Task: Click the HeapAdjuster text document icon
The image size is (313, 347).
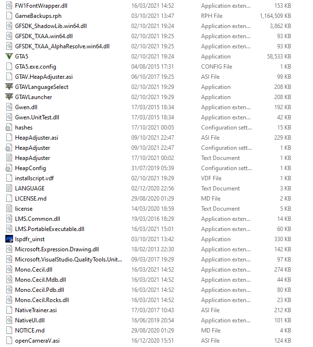Action: (9, 158)
